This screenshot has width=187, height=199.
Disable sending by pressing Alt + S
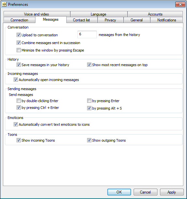[89, 108]
